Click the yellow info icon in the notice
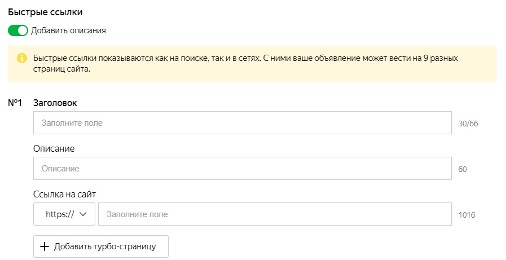Viewport: 506px width, 260px height. [22, 58]
